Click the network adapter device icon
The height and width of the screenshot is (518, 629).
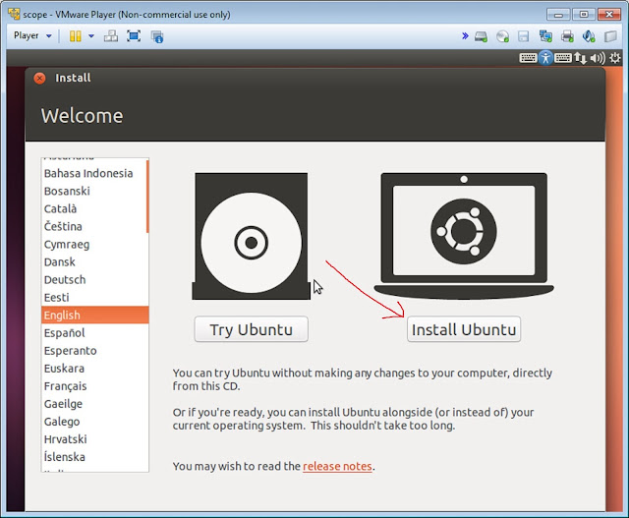tap(545, 36)
